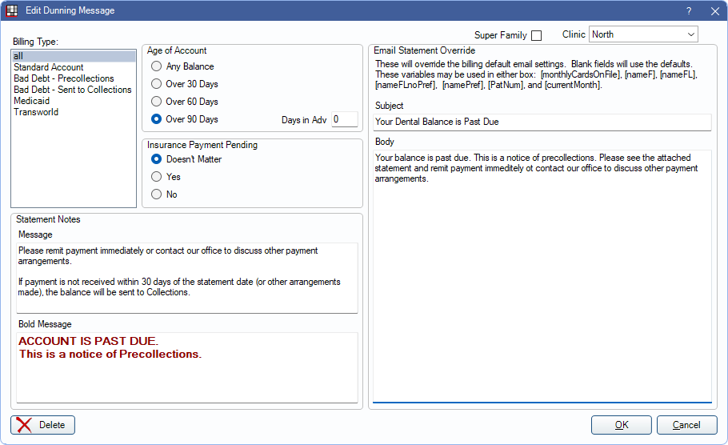The width and height of the screenshot is (728, 445).
Task: Choose Medicaid in Billing Type list
Action: tap(31, 101)
